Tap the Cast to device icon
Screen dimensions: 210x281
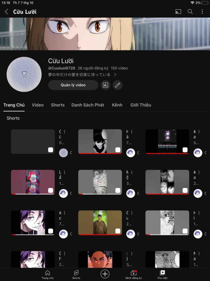(178, 12)
